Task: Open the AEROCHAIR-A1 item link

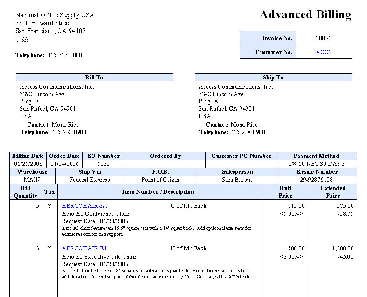Action: pos(85,206)
